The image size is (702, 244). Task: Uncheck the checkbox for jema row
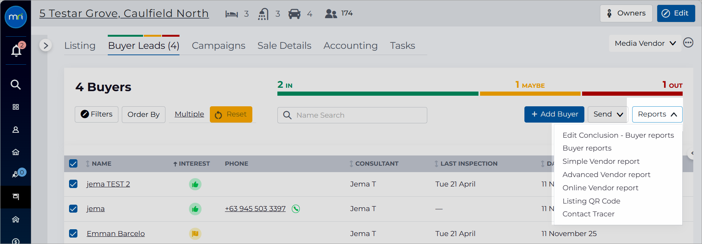pos(73,208)
